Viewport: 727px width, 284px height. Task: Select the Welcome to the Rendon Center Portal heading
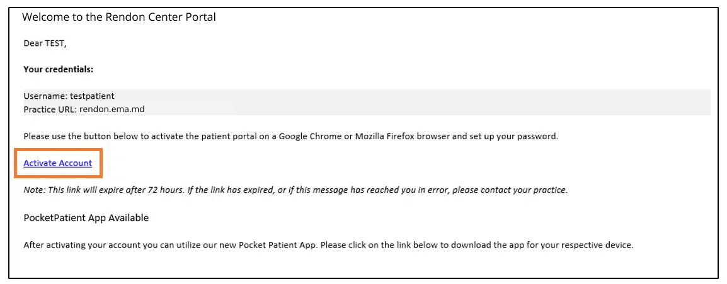pos(118,18)
